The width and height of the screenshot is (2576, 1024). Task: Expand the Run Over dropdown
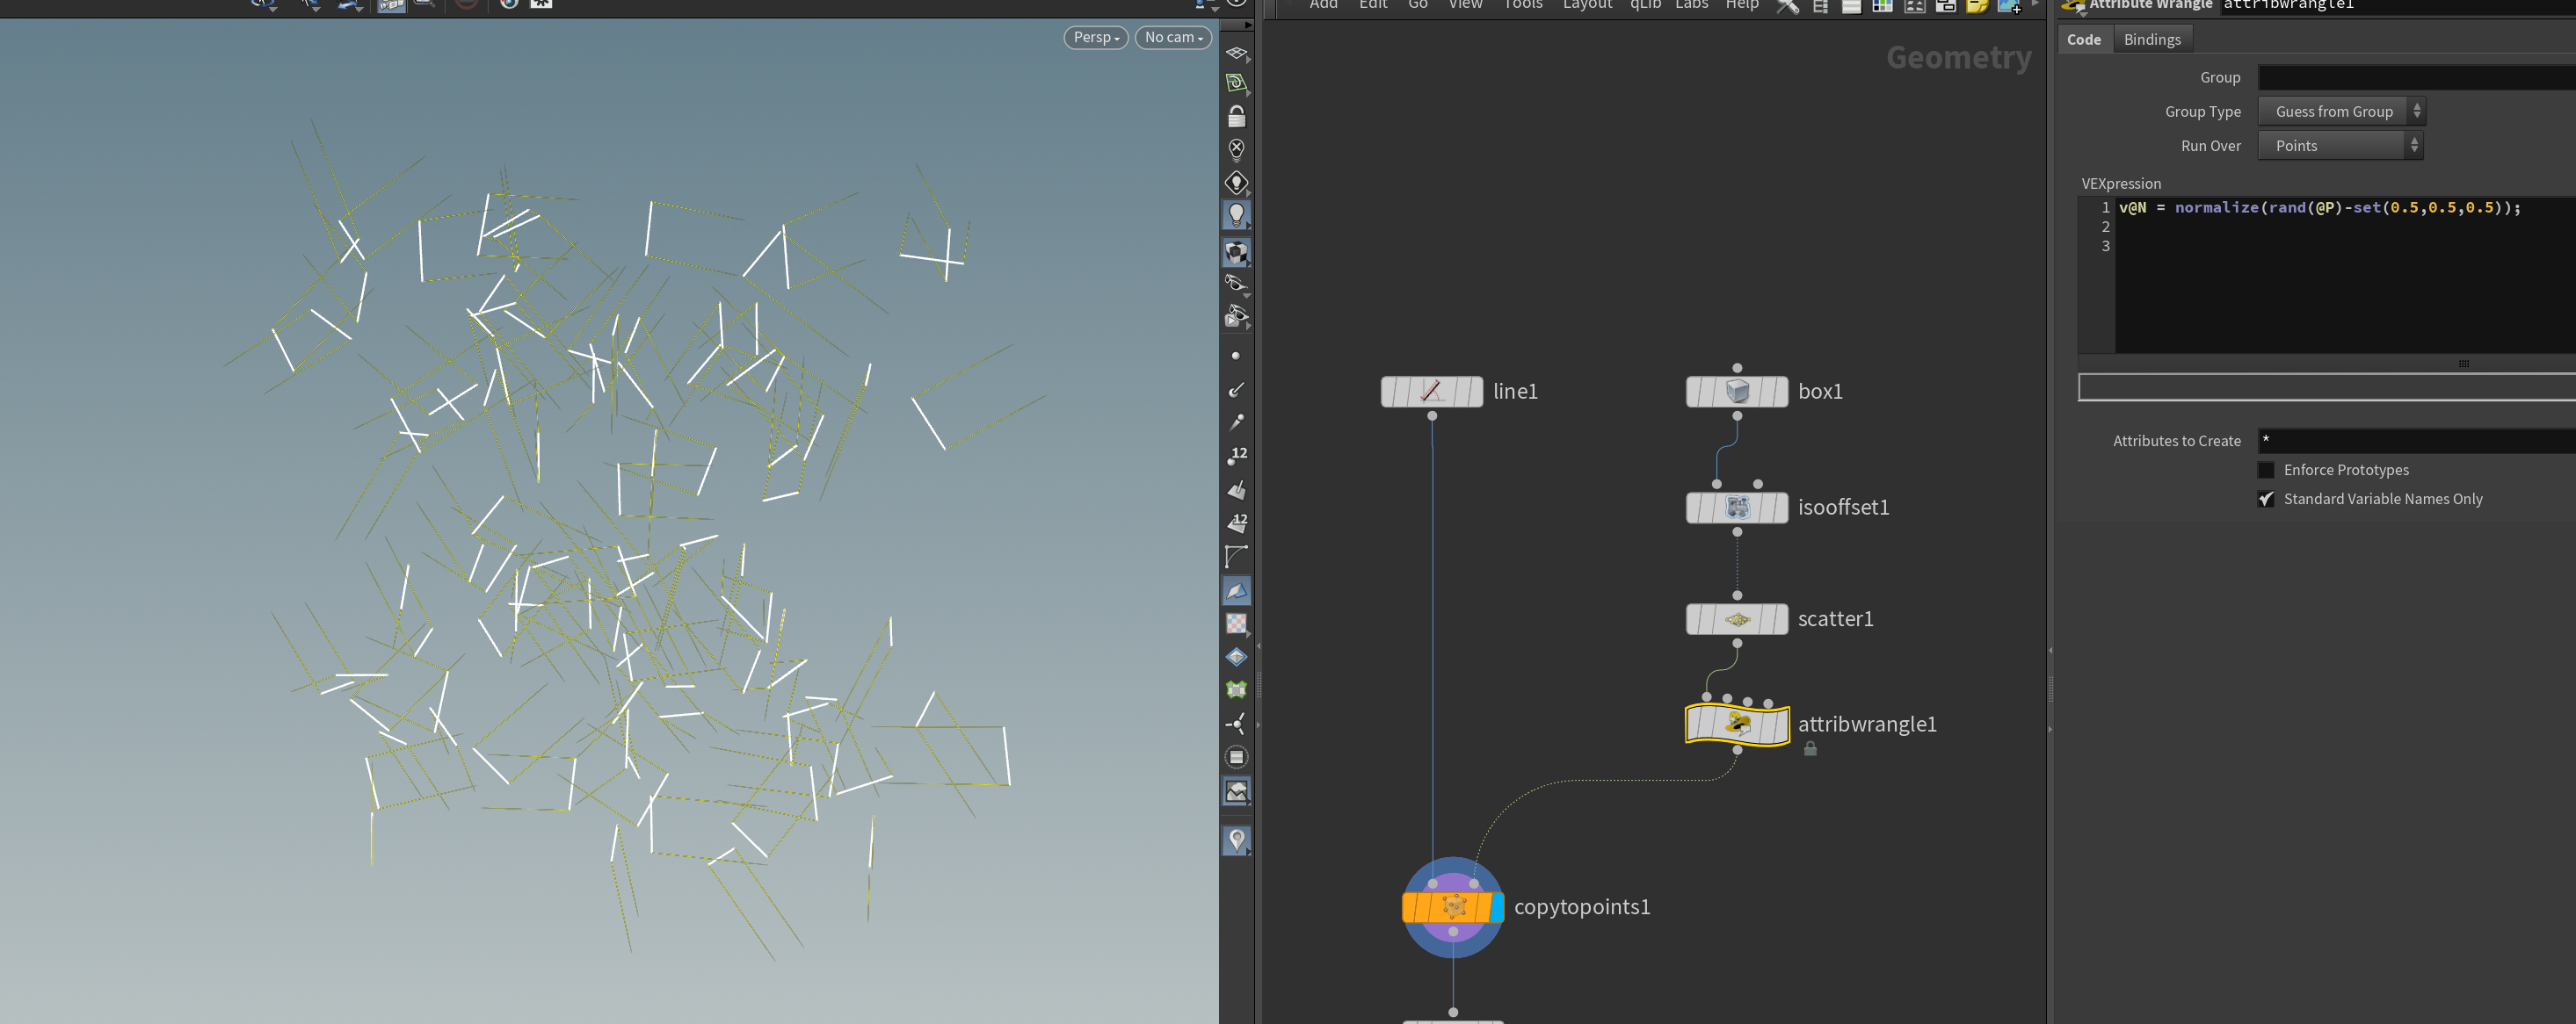click(x=2340, y=146)
